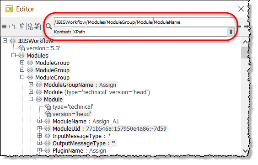Click element icon of ModuleGroupName row

pyautogui.click(x=39, y=85)
